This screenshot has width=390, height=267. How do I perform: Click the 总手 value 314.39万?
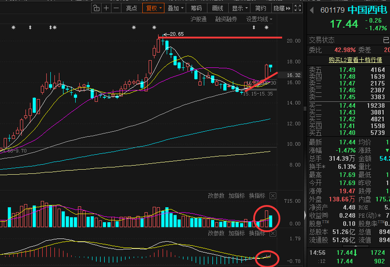coord(342,159)
